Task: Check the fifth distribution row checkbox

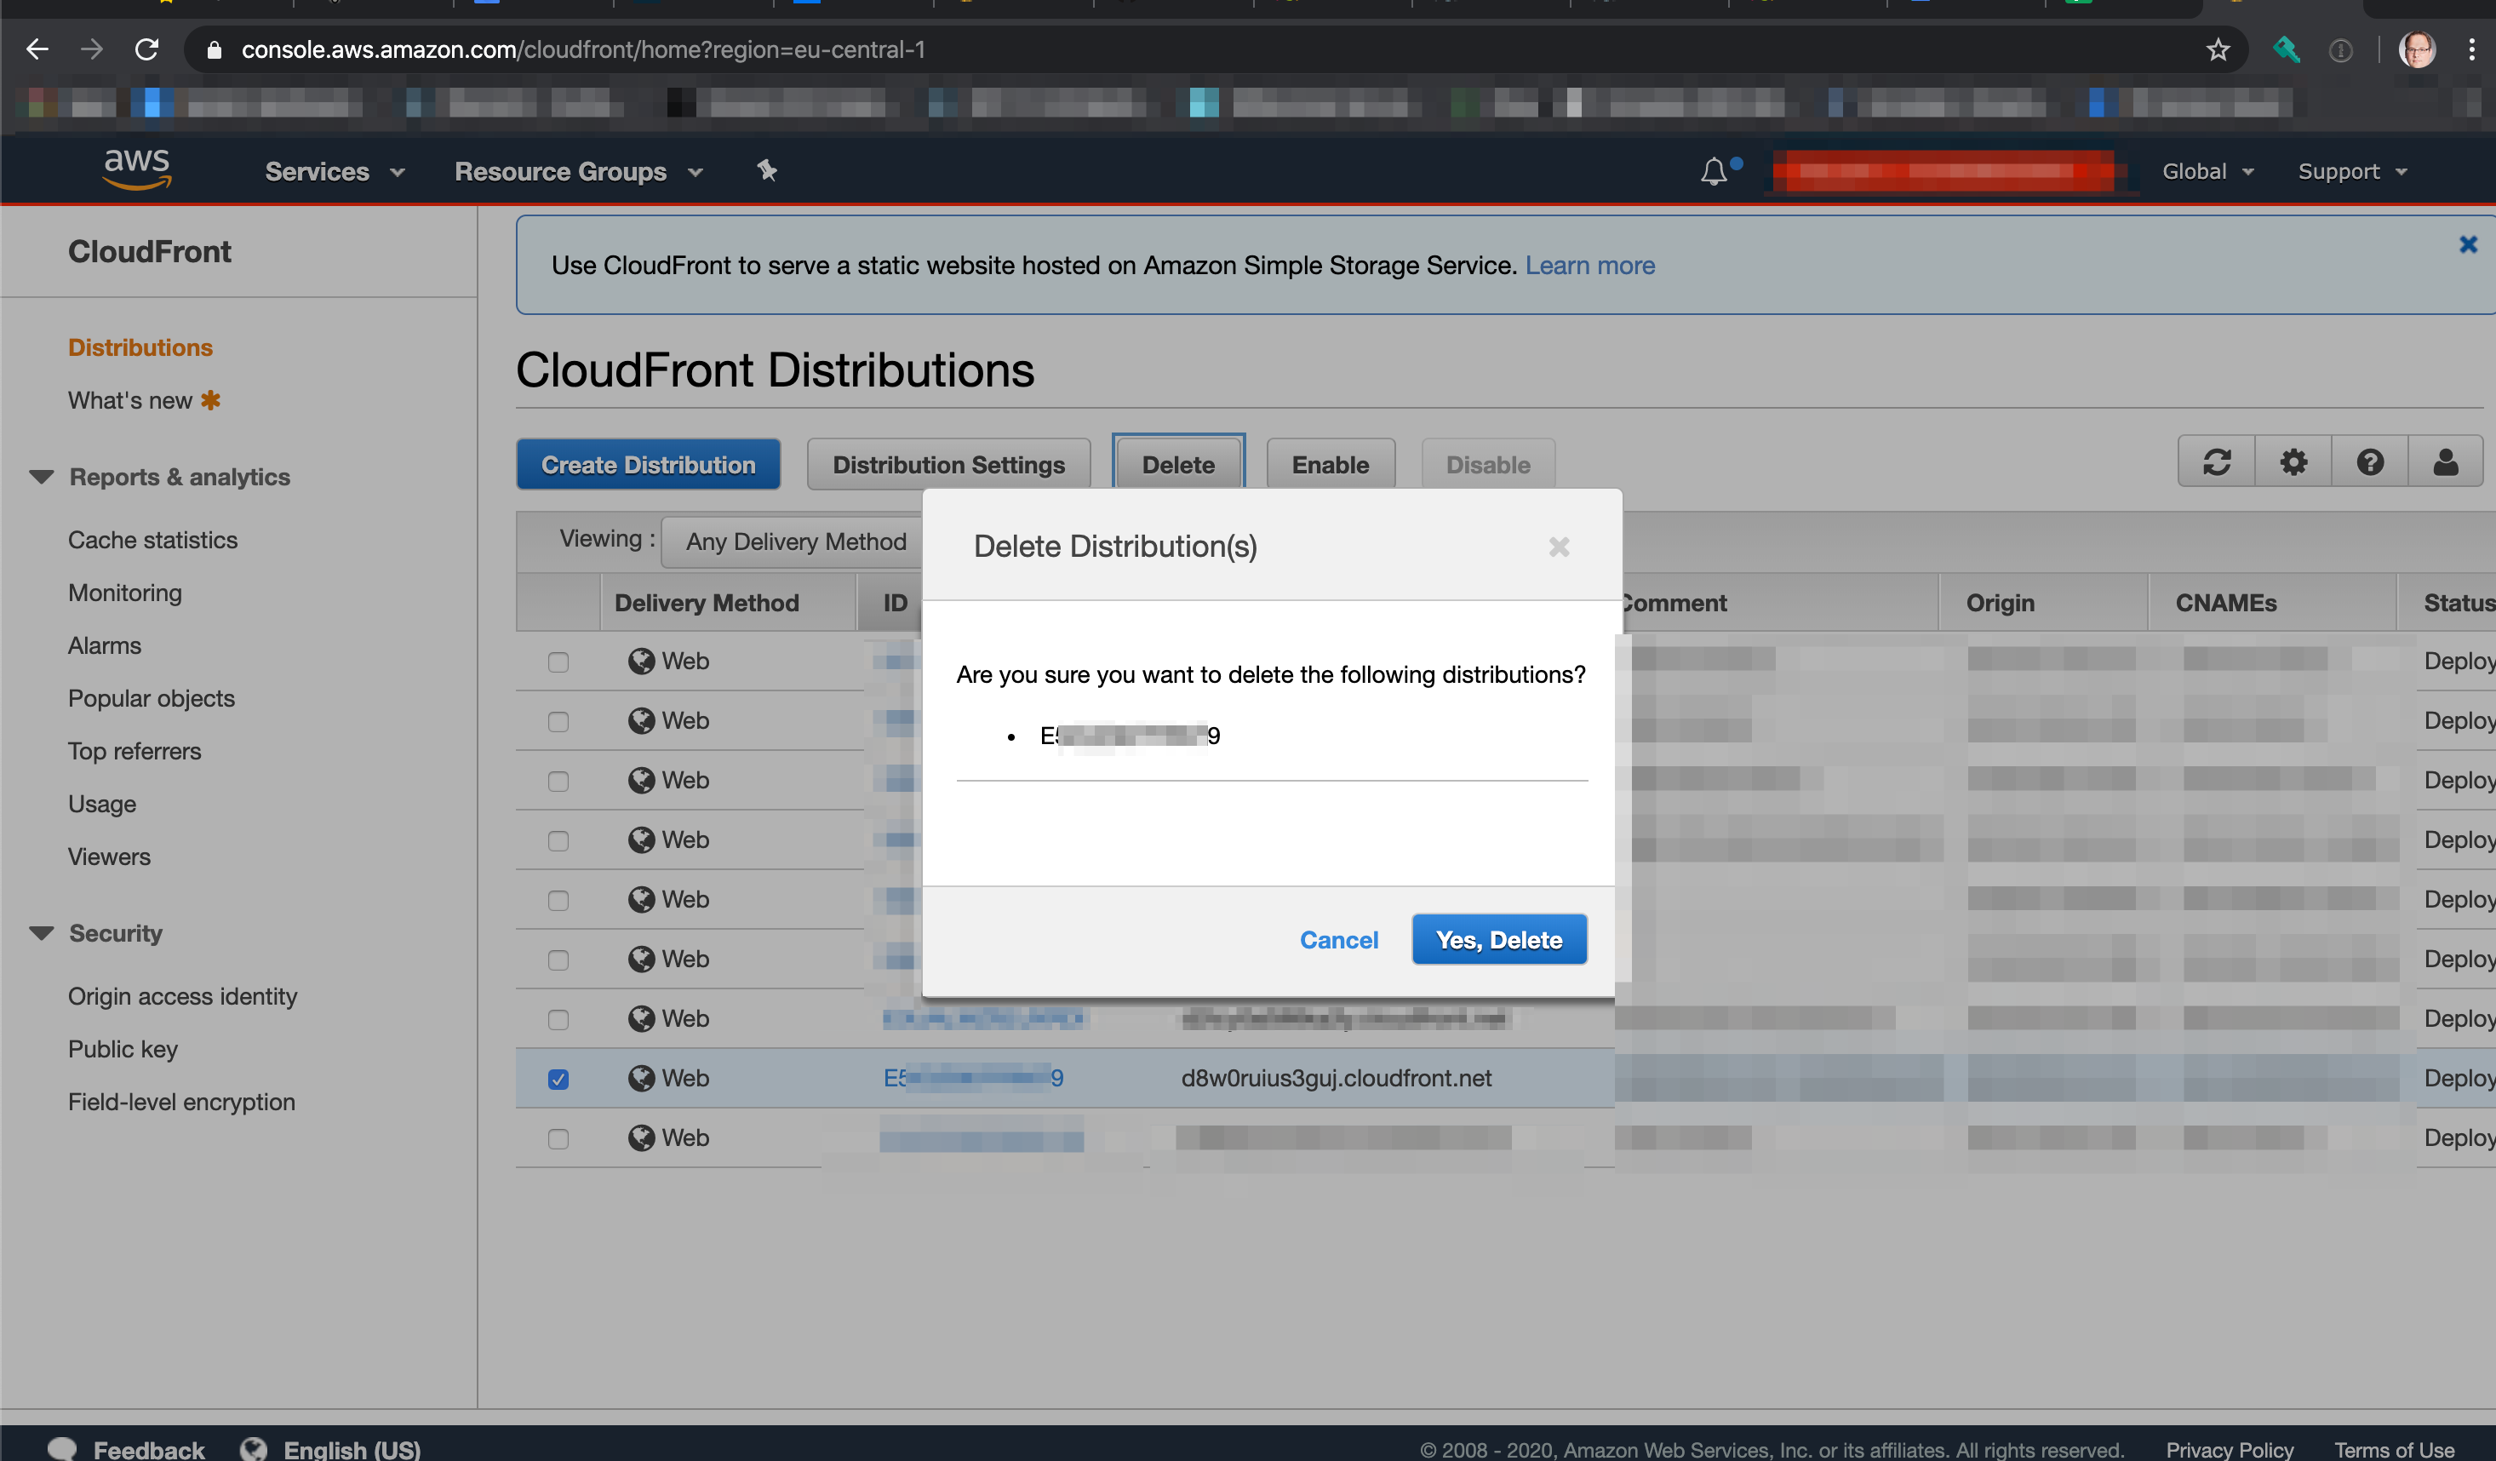Action: tap(558, 899)
